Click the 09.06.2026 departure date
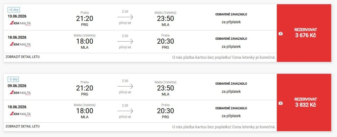The image size is (337, 137). point(17,86)
